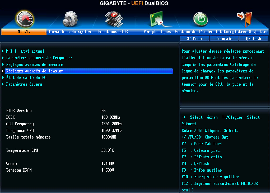270x193 pixels.
Task: Open Réglages avancés de mémoire
Action: [x=35, y=65]
